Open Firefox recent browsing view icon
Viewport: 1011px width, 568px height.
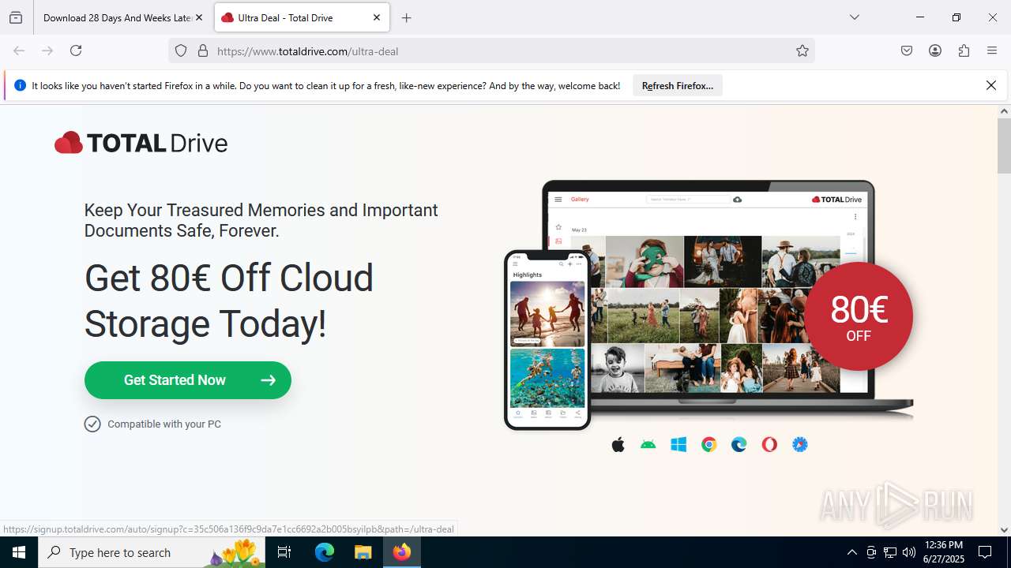[x=16, y=17]
